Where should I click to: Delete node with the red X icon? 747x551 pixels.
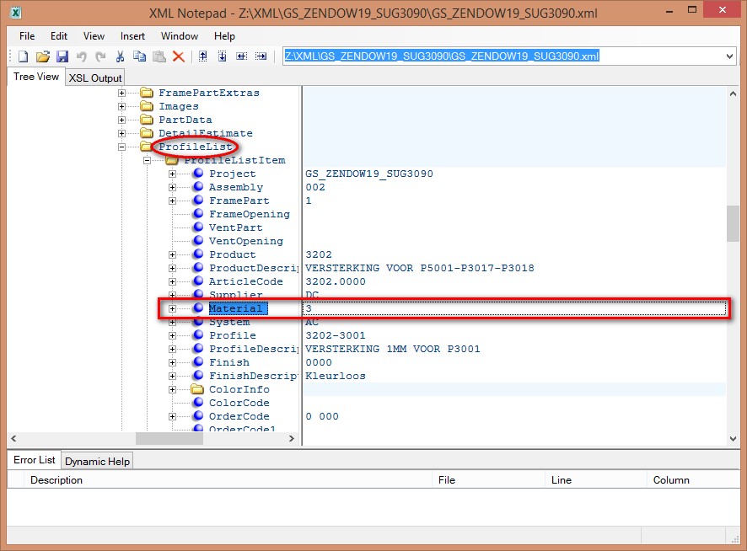tap(179, 56)
